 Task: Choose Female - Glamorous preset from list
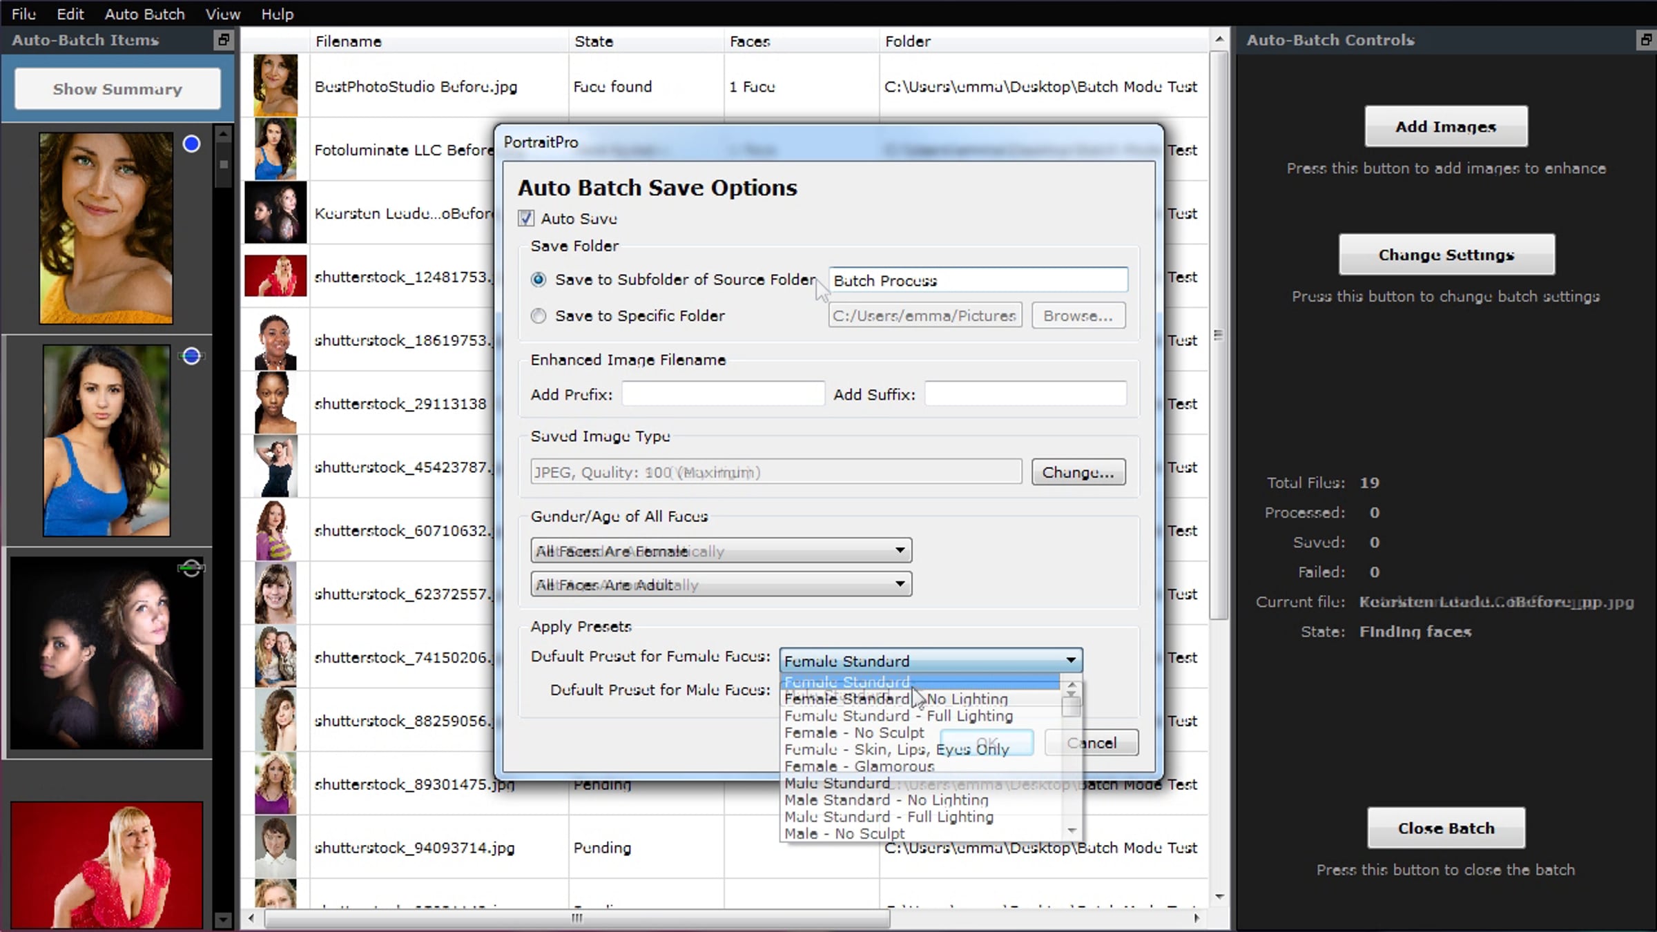(859, 766)
